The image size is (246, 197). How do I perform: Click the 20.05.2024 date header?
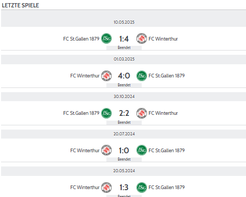[x=124, y=171]
